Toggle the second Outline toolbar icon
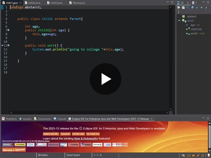Image resolution: width=211 pixels, height=158 pixels. pos(183,8)
